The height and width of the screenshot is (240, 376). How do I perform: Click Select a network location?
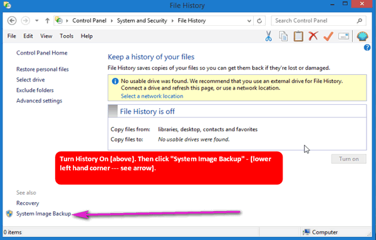[x=152, y=96]
